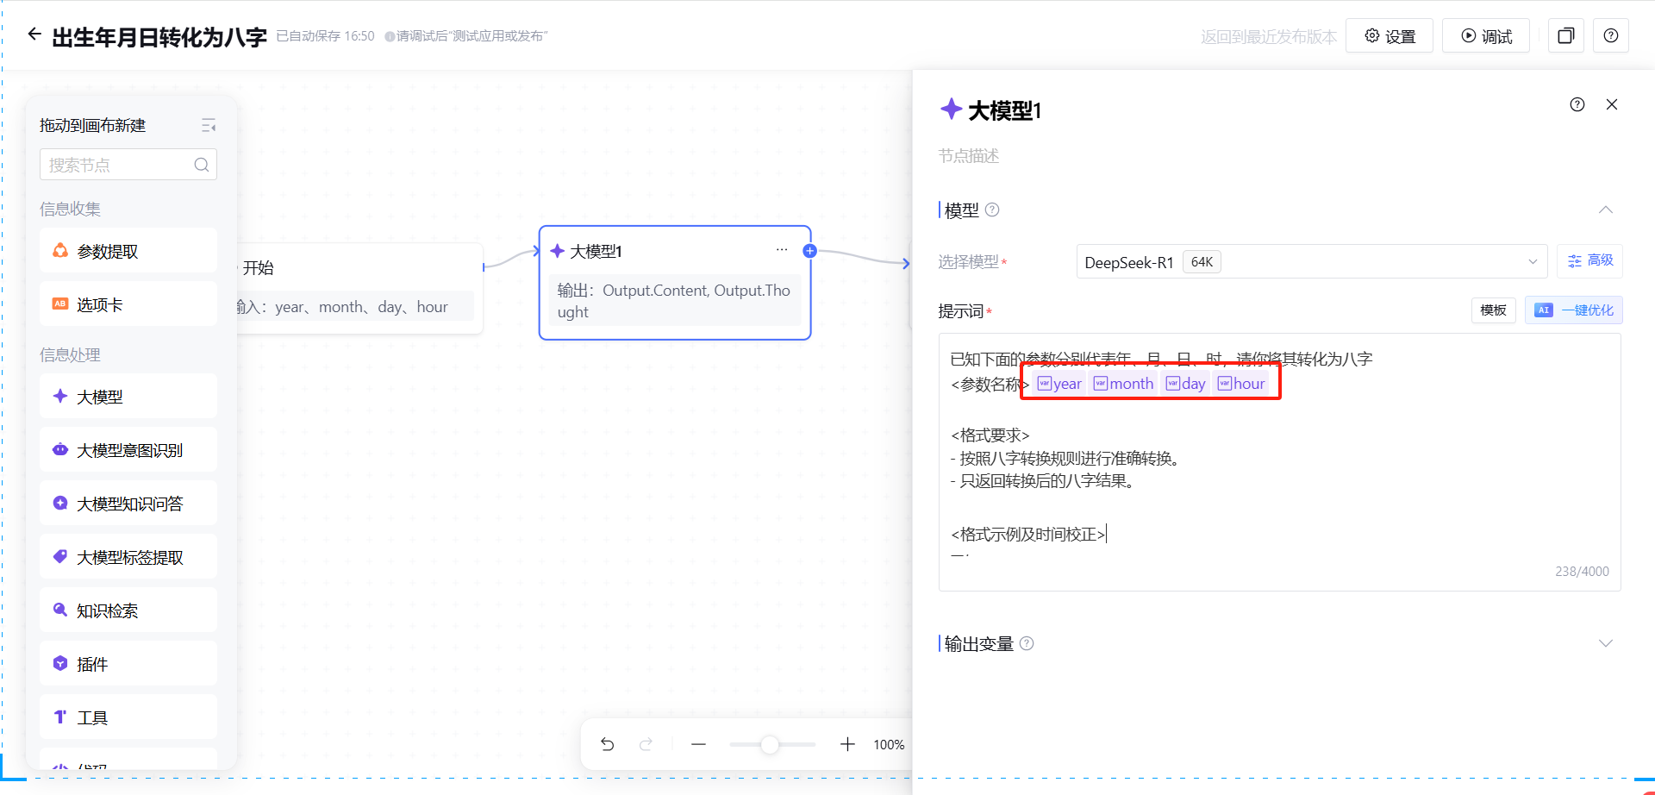The width and height of the screenshot is (1655, 795).
Task: Click the 238/4000 character counter
Action: click(x=1582, y=572)
